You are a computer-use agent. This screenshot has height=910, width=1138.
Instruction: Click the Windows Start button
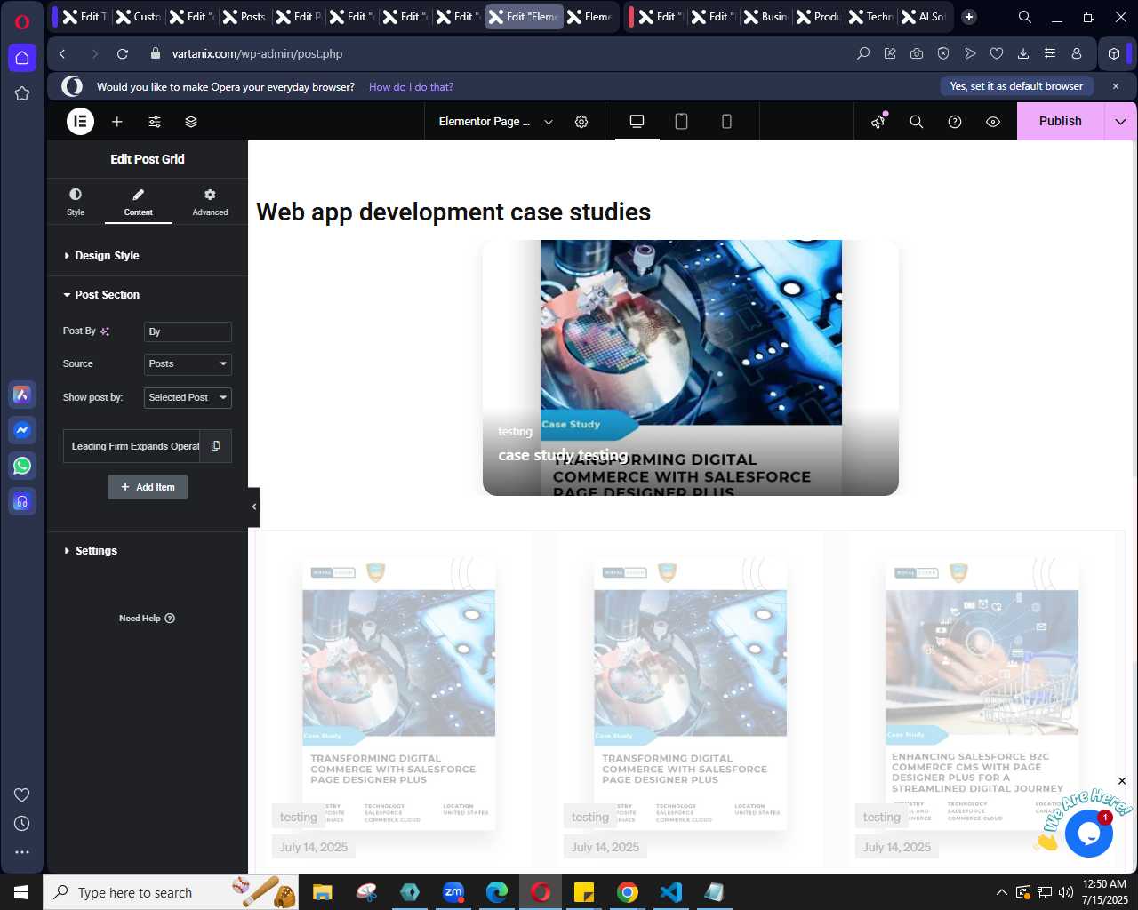click(21, 892)
